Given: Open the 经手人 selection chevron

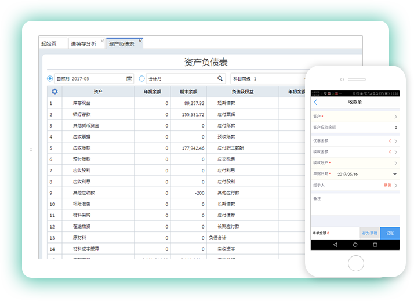Looking at the screenshot, I should tap(395, 185).
